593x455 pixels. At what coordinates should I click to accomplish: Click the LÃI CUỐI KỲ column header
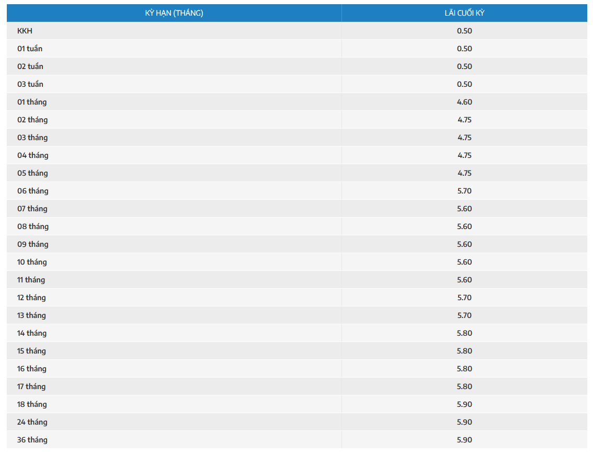(x=464, y=13)
